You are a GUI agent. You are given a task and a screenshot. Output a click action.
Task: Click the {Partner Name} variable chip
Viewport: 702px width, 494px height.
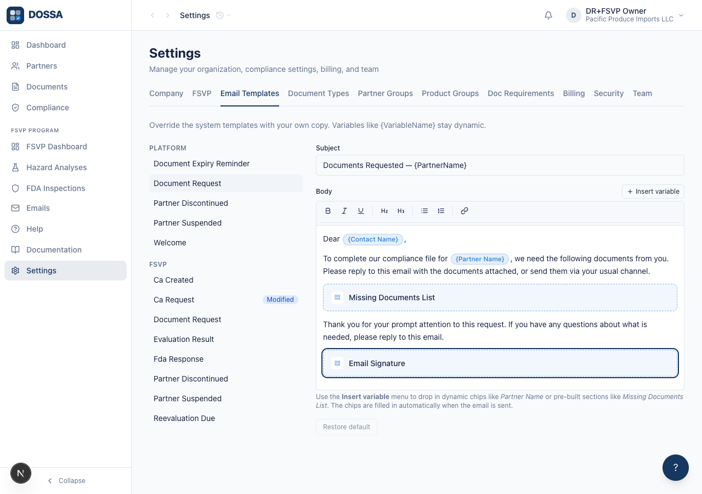pos(480,259)
